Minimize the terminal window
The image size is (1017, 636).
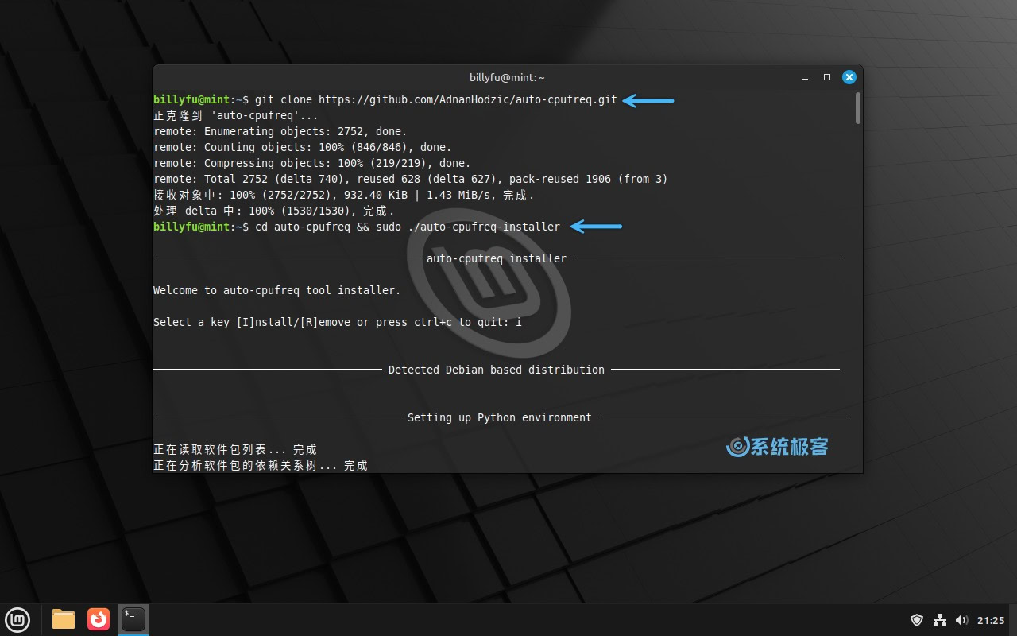coord(806,78)
